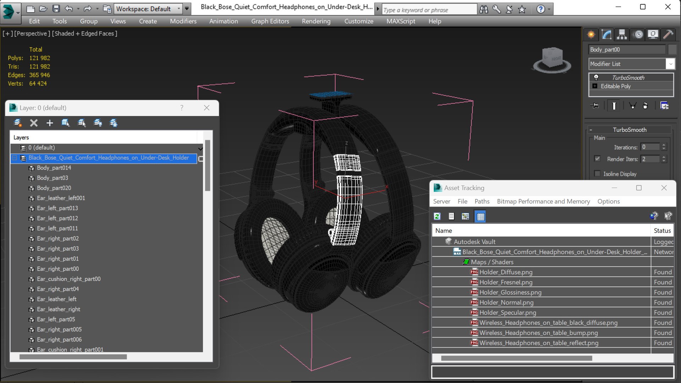Open the Utilities hammer panel tab

pos(668,34)
